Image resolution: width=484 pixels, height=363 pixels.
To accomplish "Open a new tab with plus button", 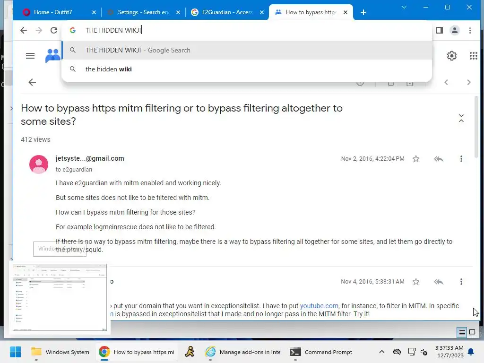I will click(363, 12).
